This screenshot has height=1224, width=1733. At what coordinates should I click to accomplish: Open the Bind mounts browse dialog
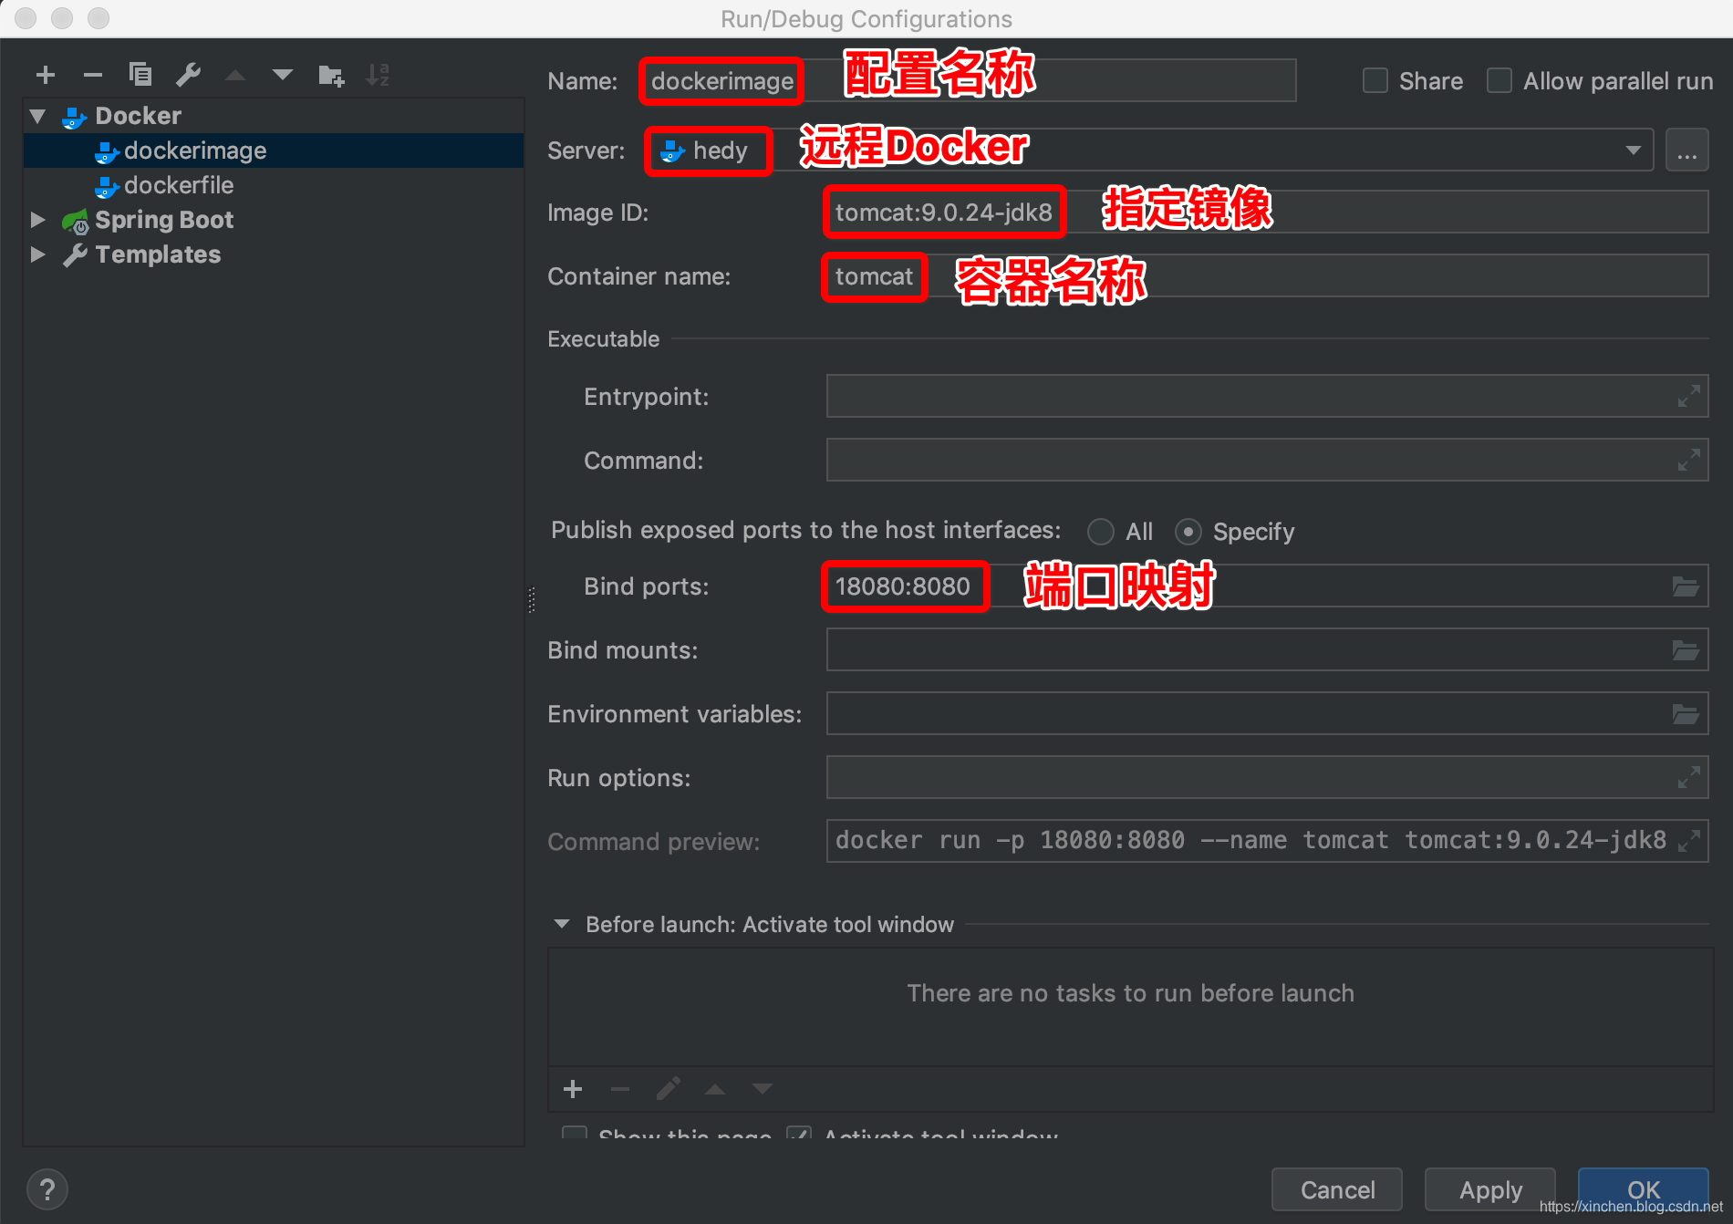pyautogui.click(x=1686, y=650)
